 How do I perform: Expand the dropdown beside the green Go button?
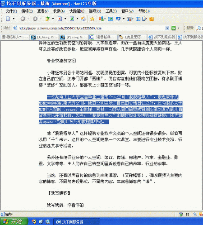[179, 28]
